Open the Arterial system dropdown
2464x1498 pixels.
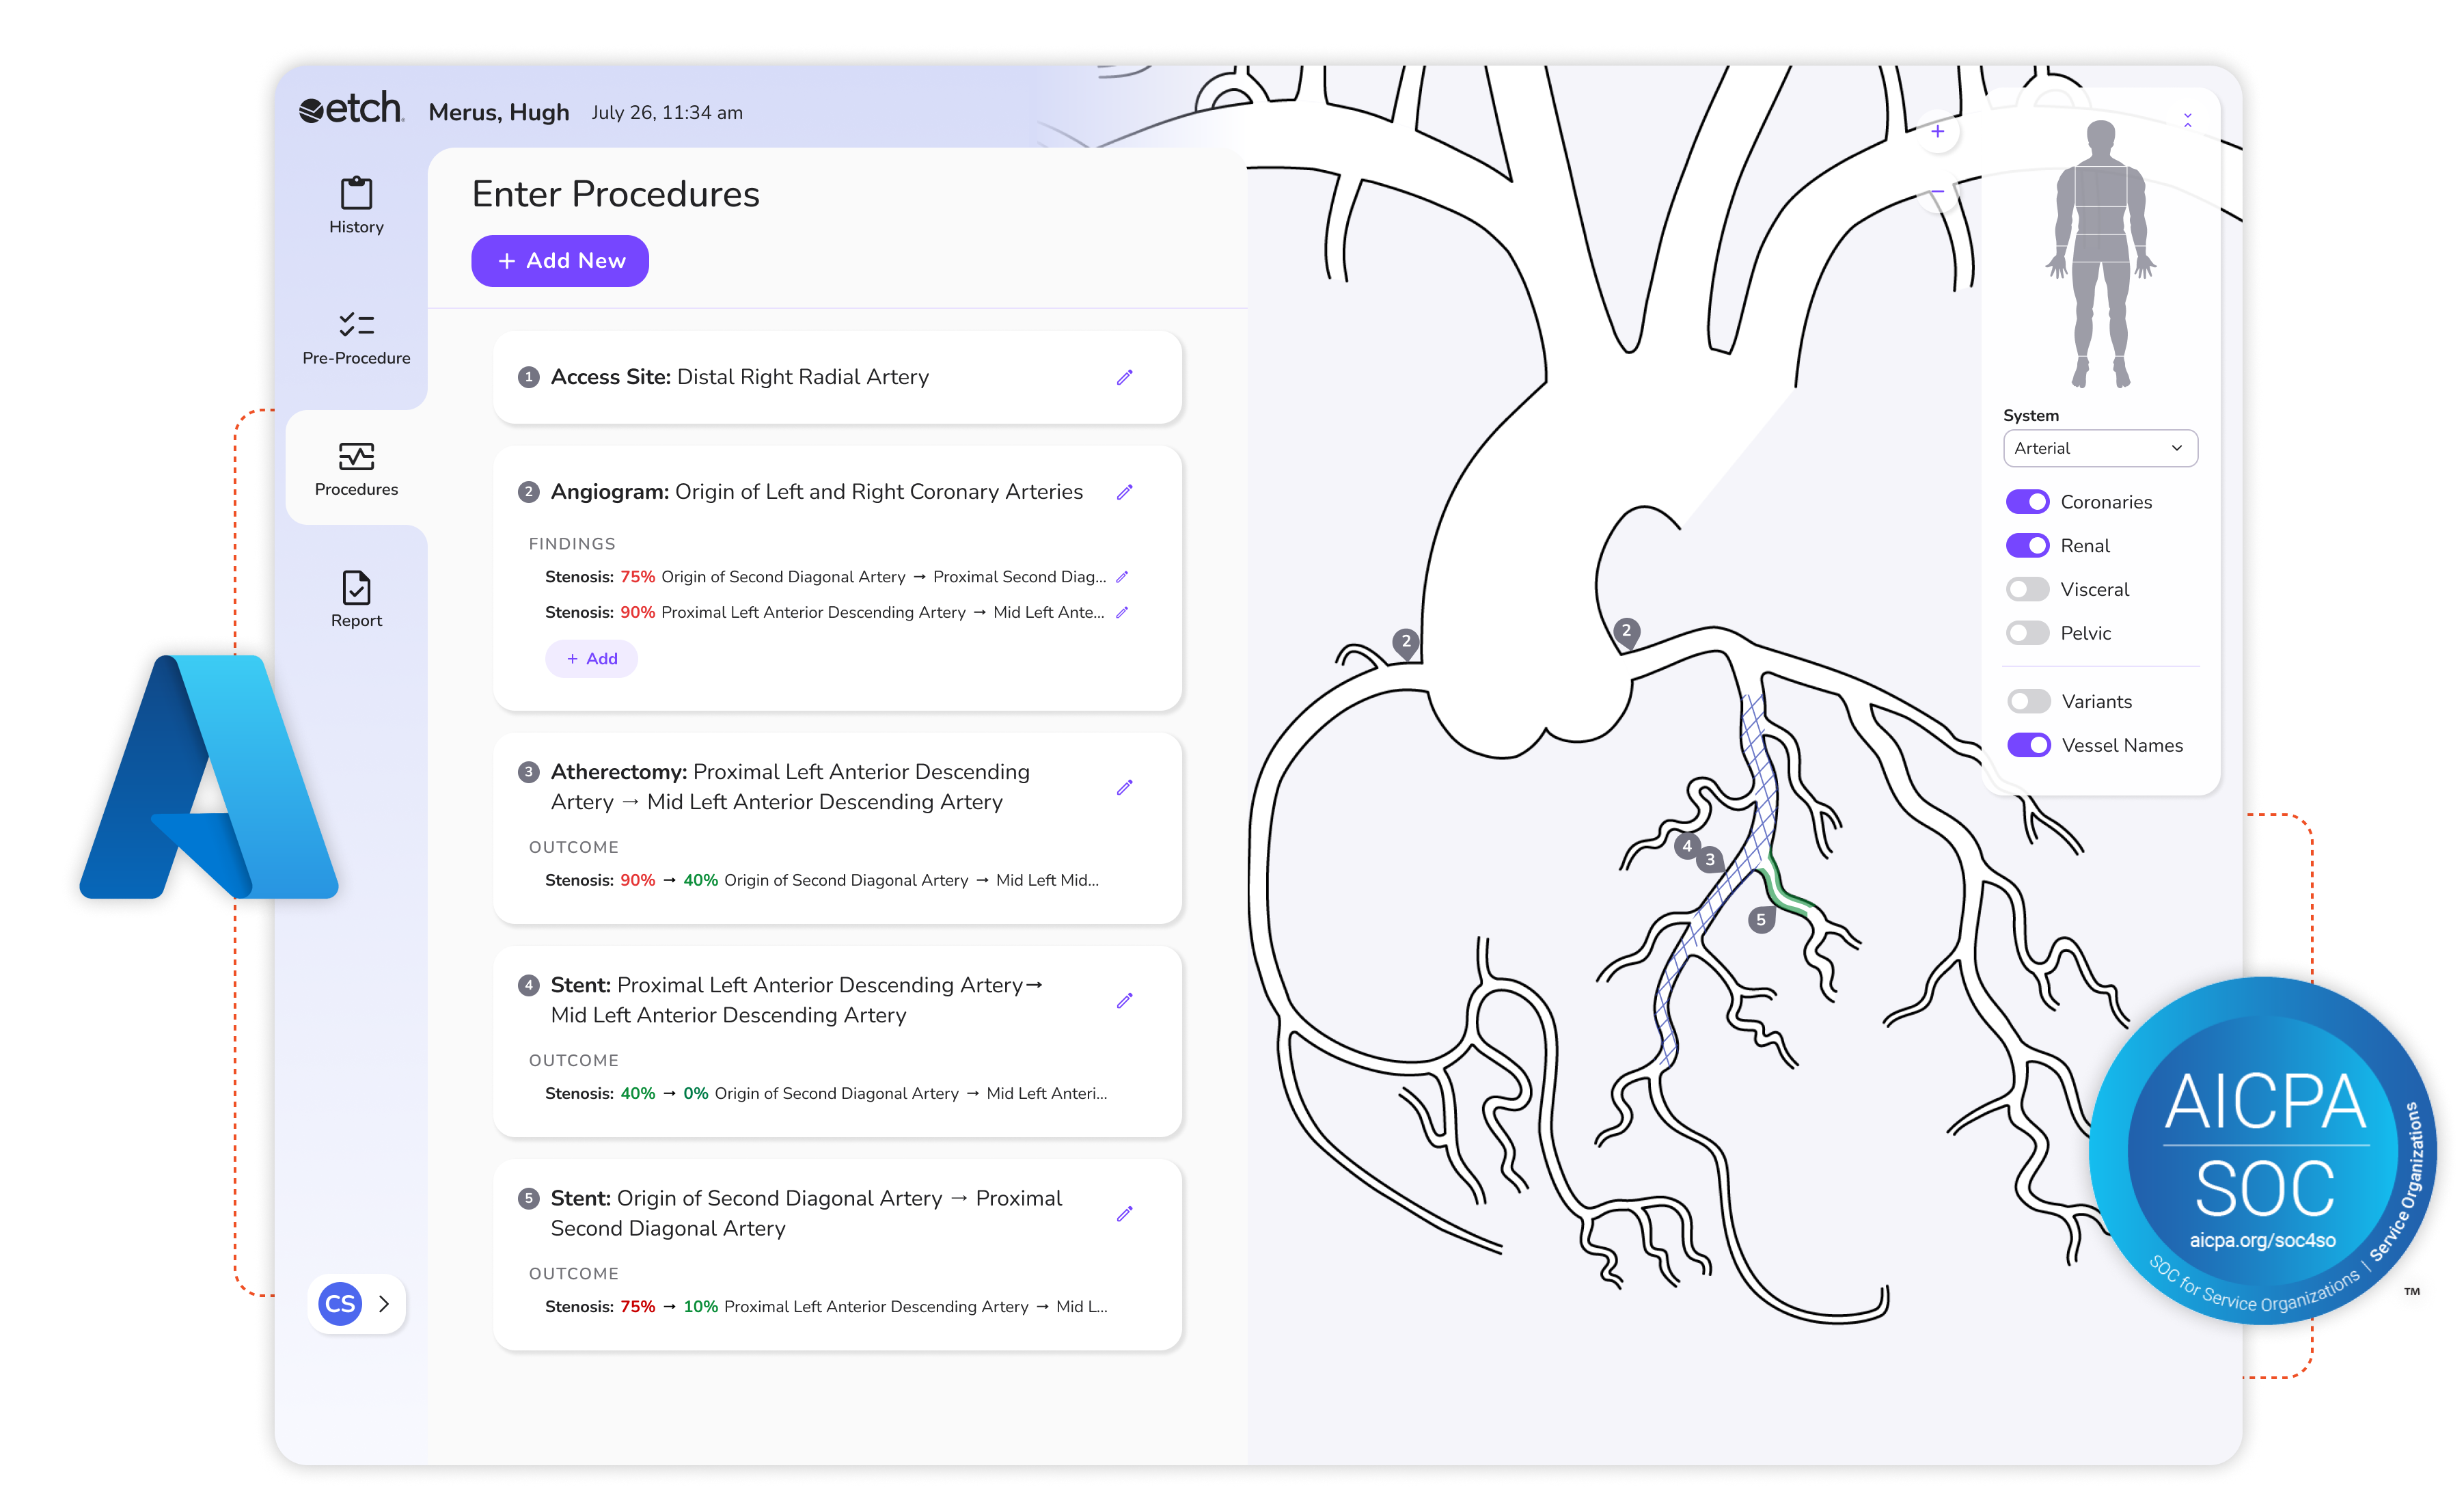point(2099,448)
